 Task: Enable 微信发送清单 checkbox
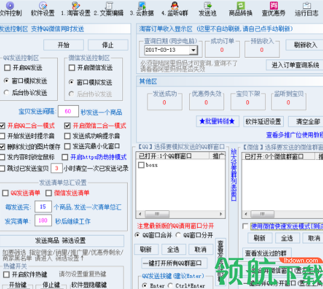(49, 193)
